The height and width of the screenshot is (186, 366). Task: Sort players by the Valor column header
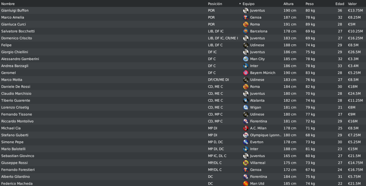click(352, 4)
